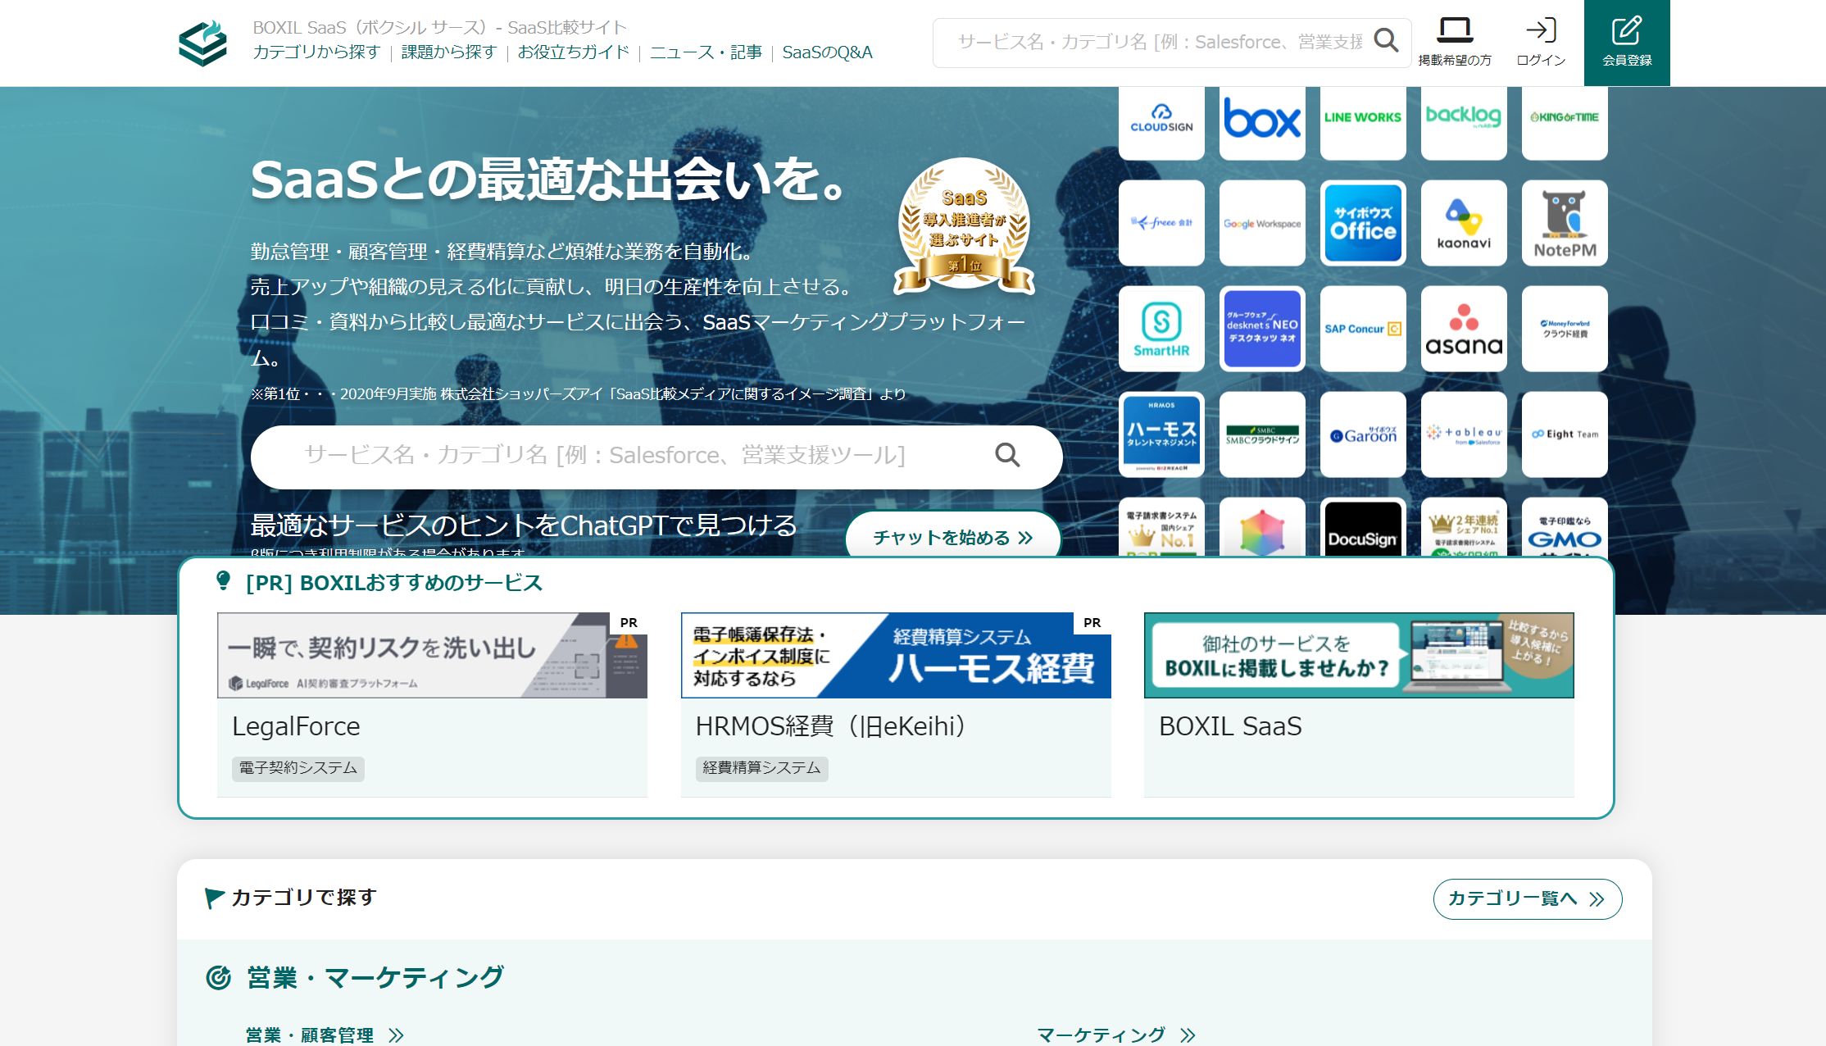This screenshot has width=1826, height=1046.
Task: Open the SmartHR service tile
Action: coord(1161,329)
